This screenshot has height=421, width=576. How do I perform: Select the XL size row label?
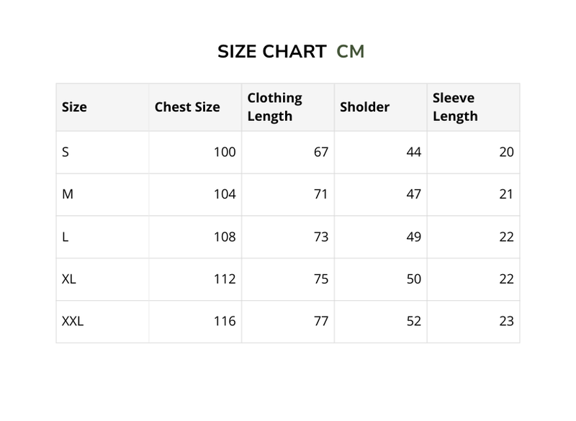[x=69, y=279]
